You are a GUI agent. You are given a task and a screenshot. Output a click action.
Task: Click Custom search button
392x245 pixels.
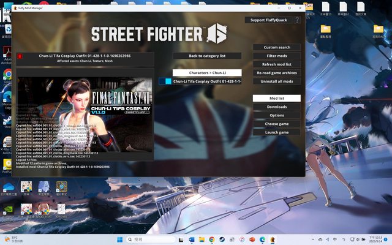[276, 47]
